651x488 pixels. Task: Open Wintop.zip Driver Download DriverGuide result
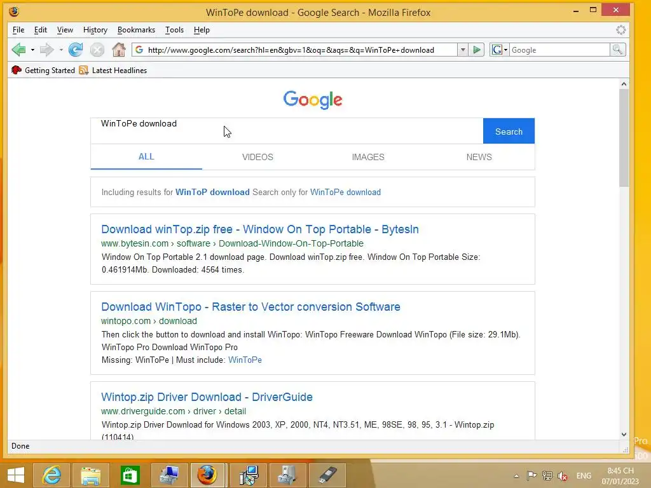pos(207,396)
